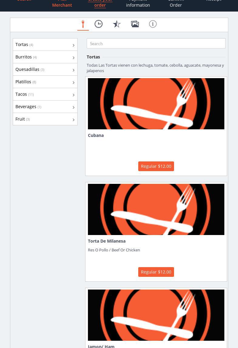Open the photo gallery icon tab

coord(135,24)
